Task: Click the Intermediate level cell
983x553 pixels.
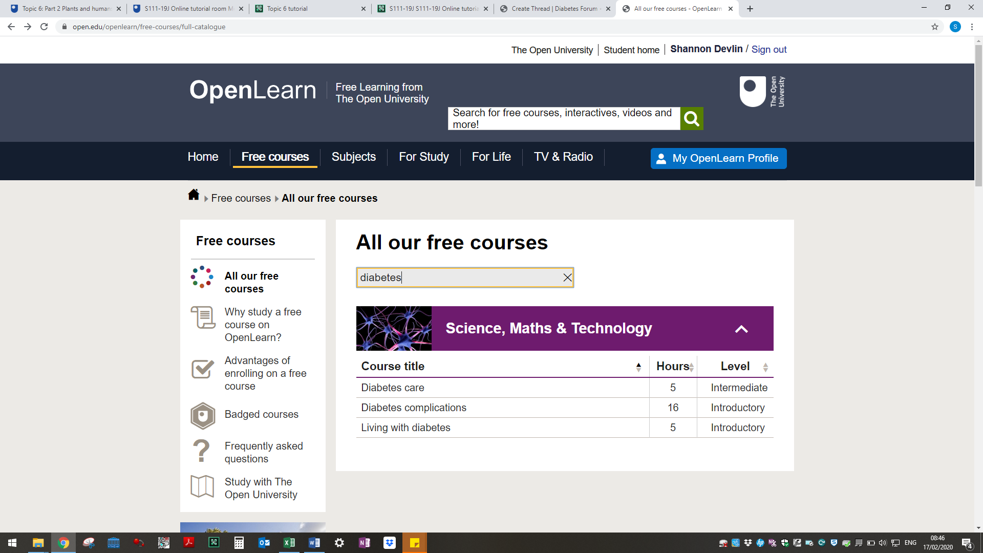Action: click(x=739, y=388)
